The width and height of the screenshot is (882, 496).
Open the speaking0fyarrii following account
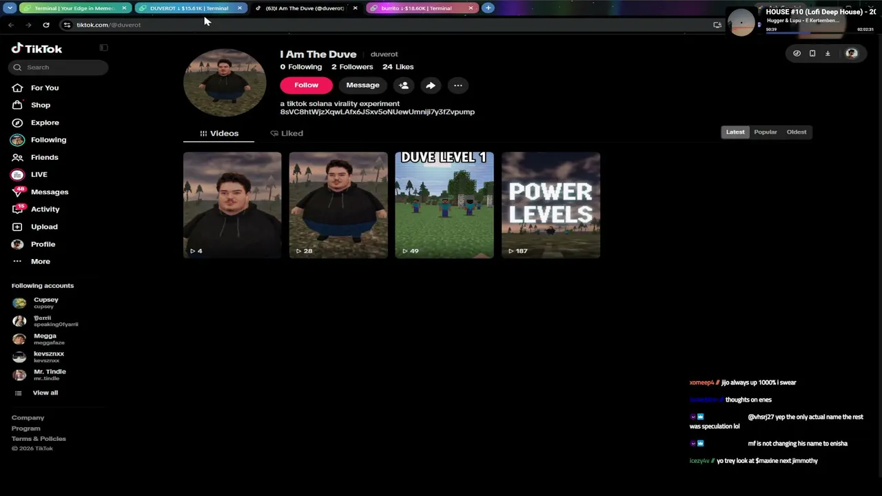click(45, 321)
